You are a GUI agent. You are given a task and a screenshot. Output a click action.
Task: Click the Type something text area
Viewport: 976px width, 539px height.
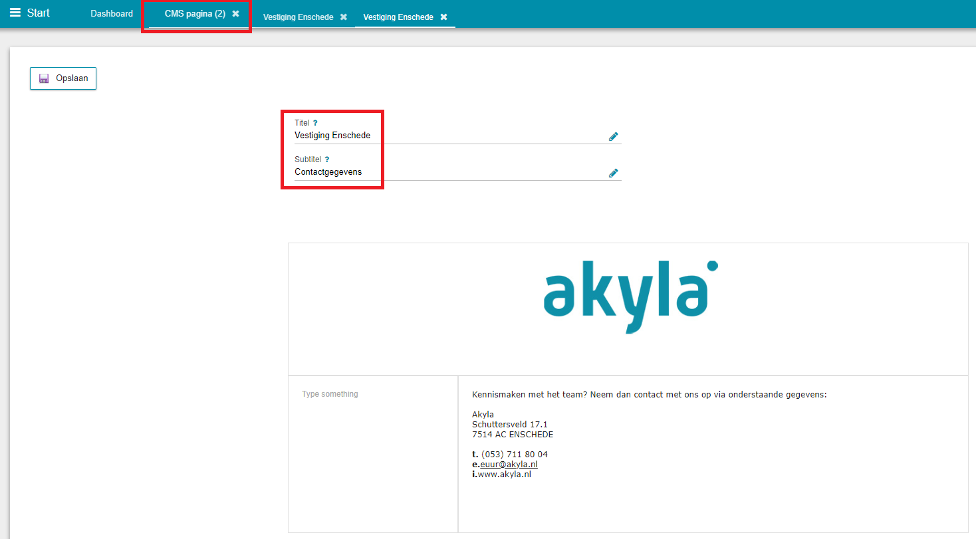pos(373,454)
